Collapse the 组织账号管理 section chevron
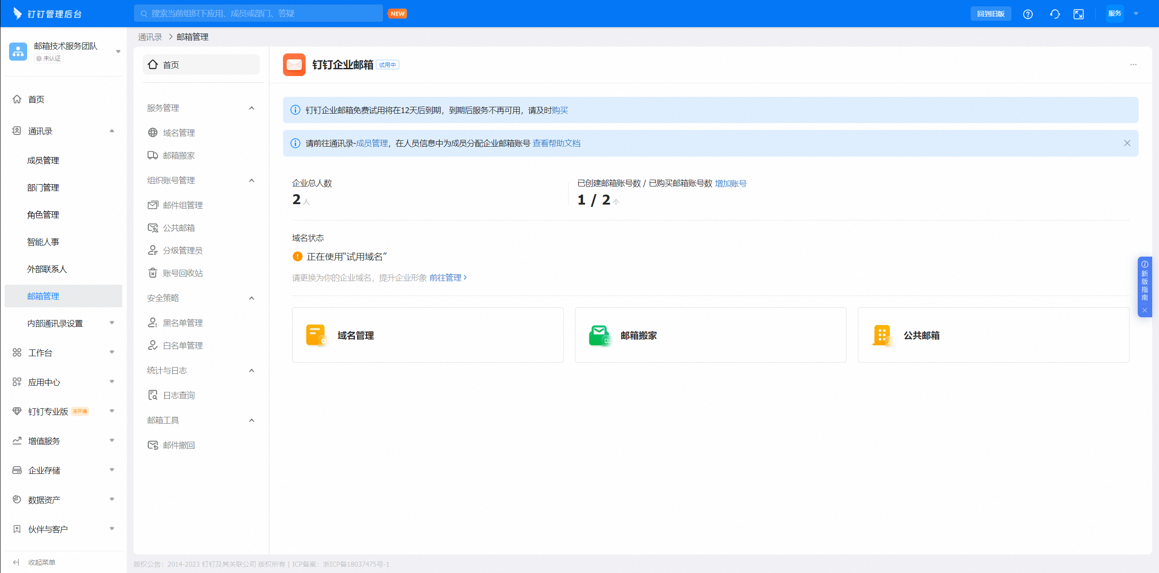Image resolution: width=1159 pixels, height=573 pixels. click(252, 181)
